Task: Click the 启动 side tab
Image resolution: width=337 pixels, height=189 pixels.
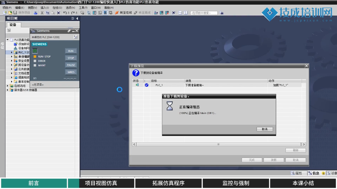Action: pyautogui.click(x=2, y=45)
